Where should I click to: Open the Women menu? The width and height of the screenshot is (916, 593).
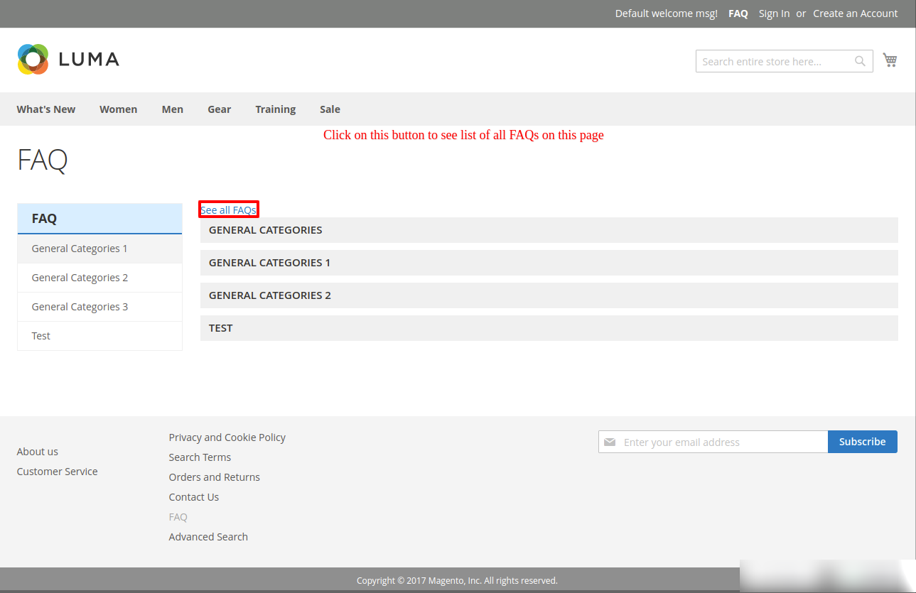coord(118,109)
